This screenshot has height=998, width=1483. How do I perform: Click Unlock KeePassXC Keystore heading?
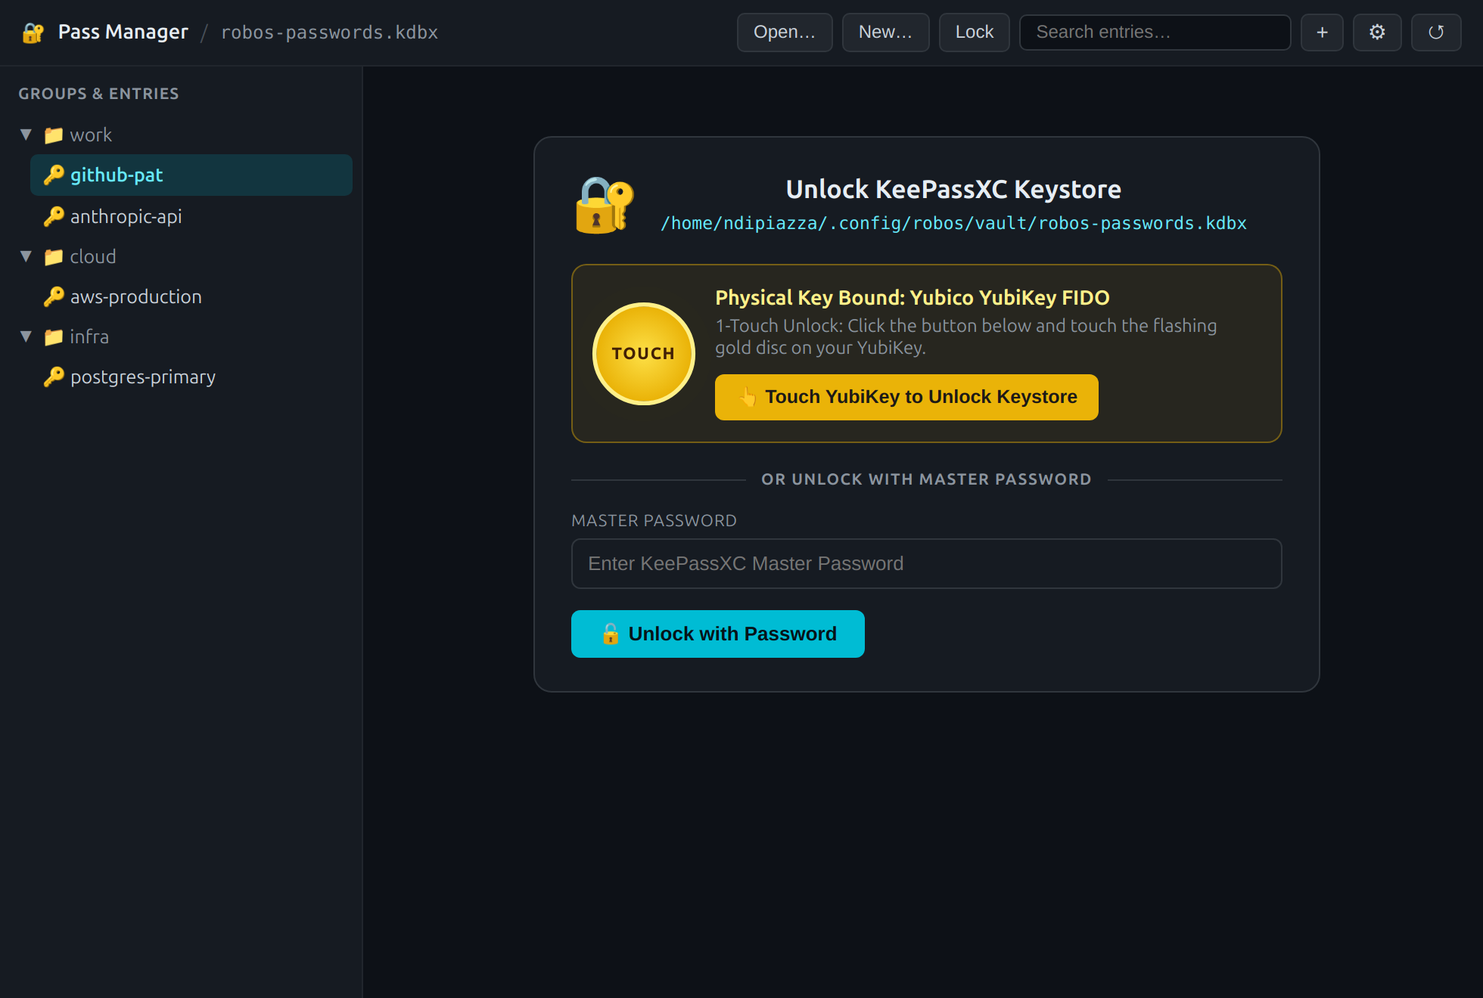953,190
